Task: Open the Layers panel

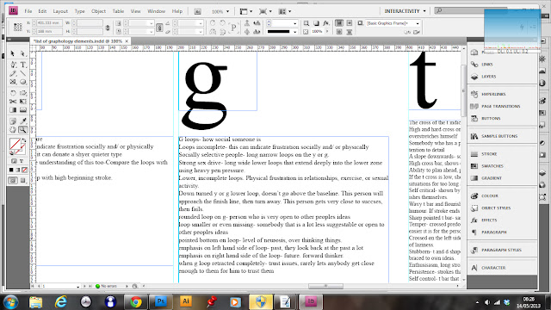Action: (x=488, y=77)
